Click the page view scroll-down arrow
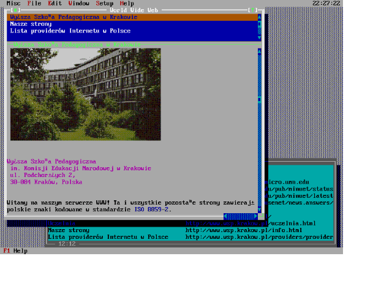Screen dimensions: 392x294 click(260, 209)
